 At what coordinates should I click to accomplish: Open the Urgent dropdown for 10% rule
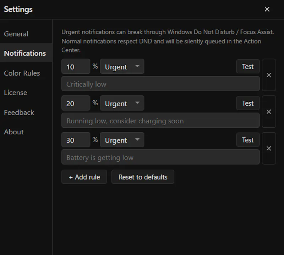pyautogui.click(x=122, y=66)
